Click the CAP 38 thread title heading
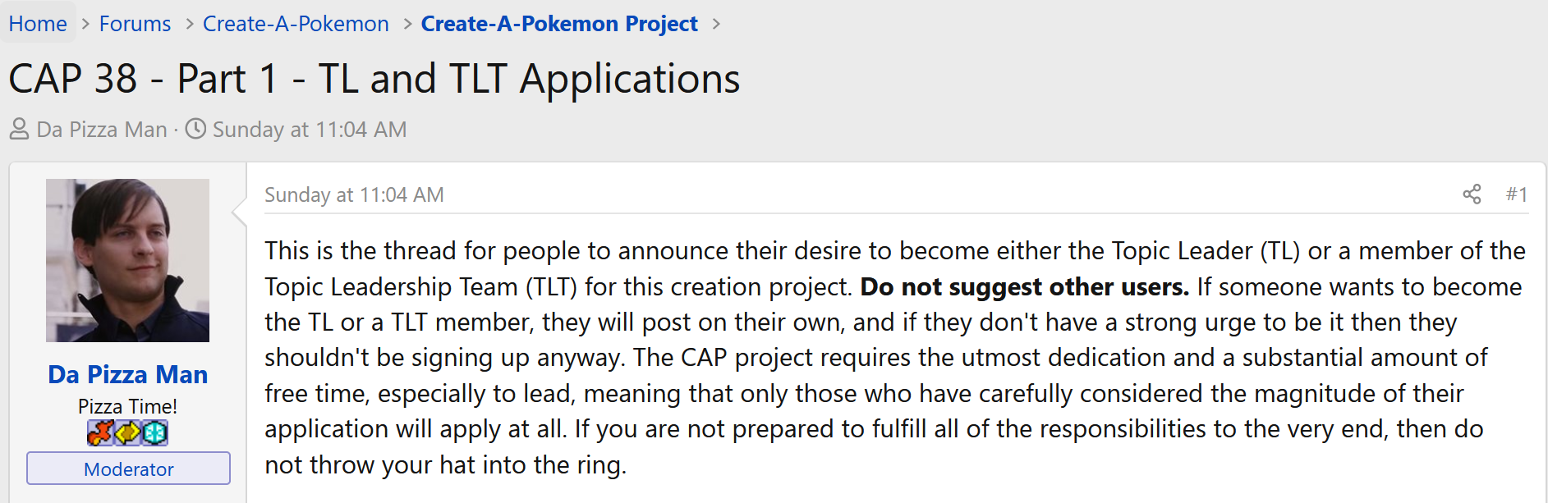 click(374, 79)
